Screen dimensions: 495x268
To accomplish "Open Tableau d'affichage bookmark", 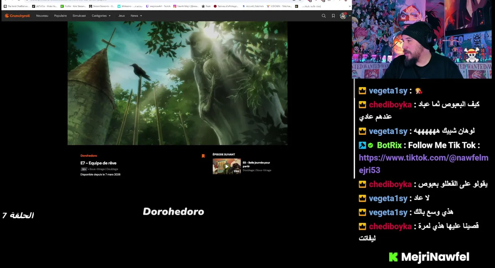I will pos(226,6).
